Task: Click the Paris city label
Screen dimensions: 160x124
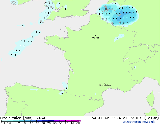Action: [x=95, y=38]
